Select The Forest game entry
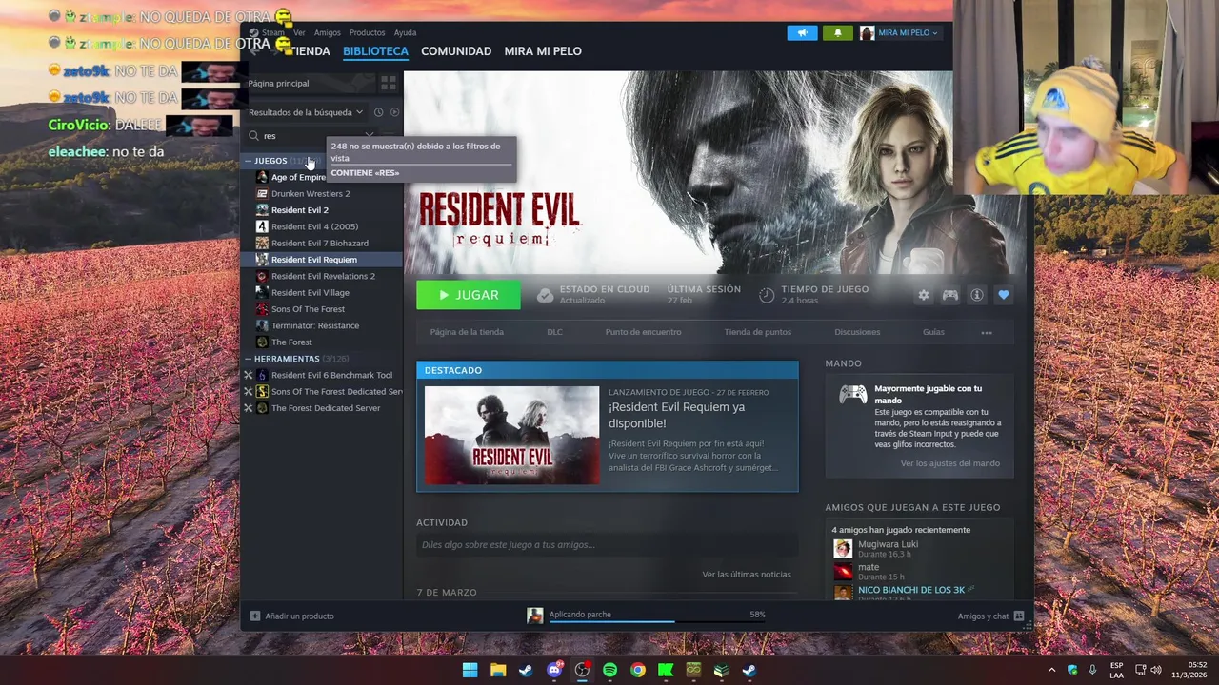The image size is (1219, 685). 291,342
